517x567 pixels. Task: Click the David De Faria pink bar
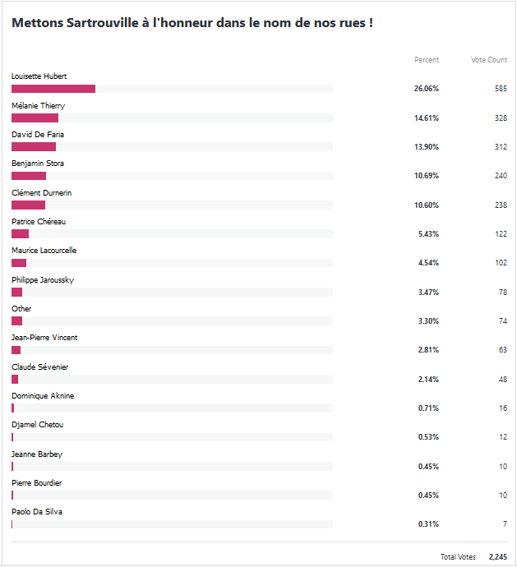tap(34, 147)
